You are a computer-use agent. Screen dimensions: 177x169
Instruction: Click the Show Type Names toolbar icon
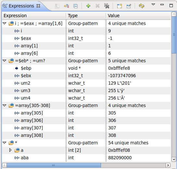(57, 6)
